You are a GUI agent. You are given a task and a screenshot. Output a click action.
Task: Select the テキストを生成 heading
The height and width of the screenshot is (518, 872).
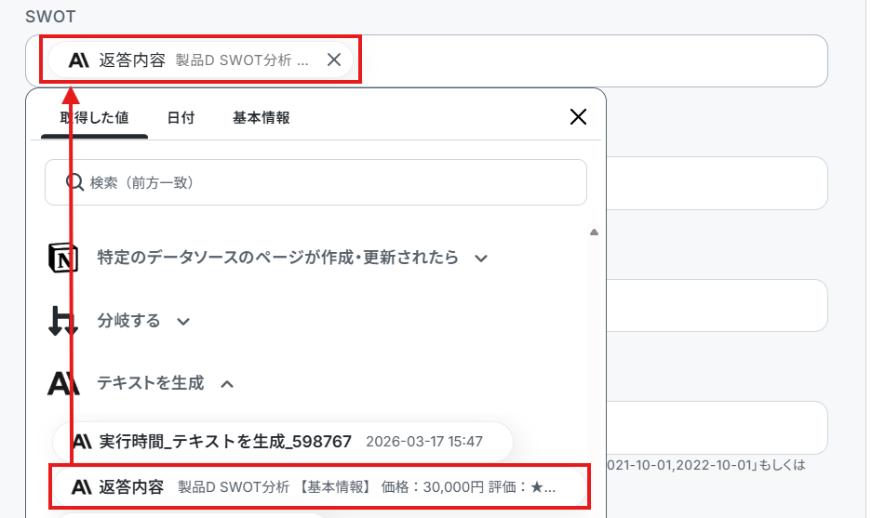(150, 383)
